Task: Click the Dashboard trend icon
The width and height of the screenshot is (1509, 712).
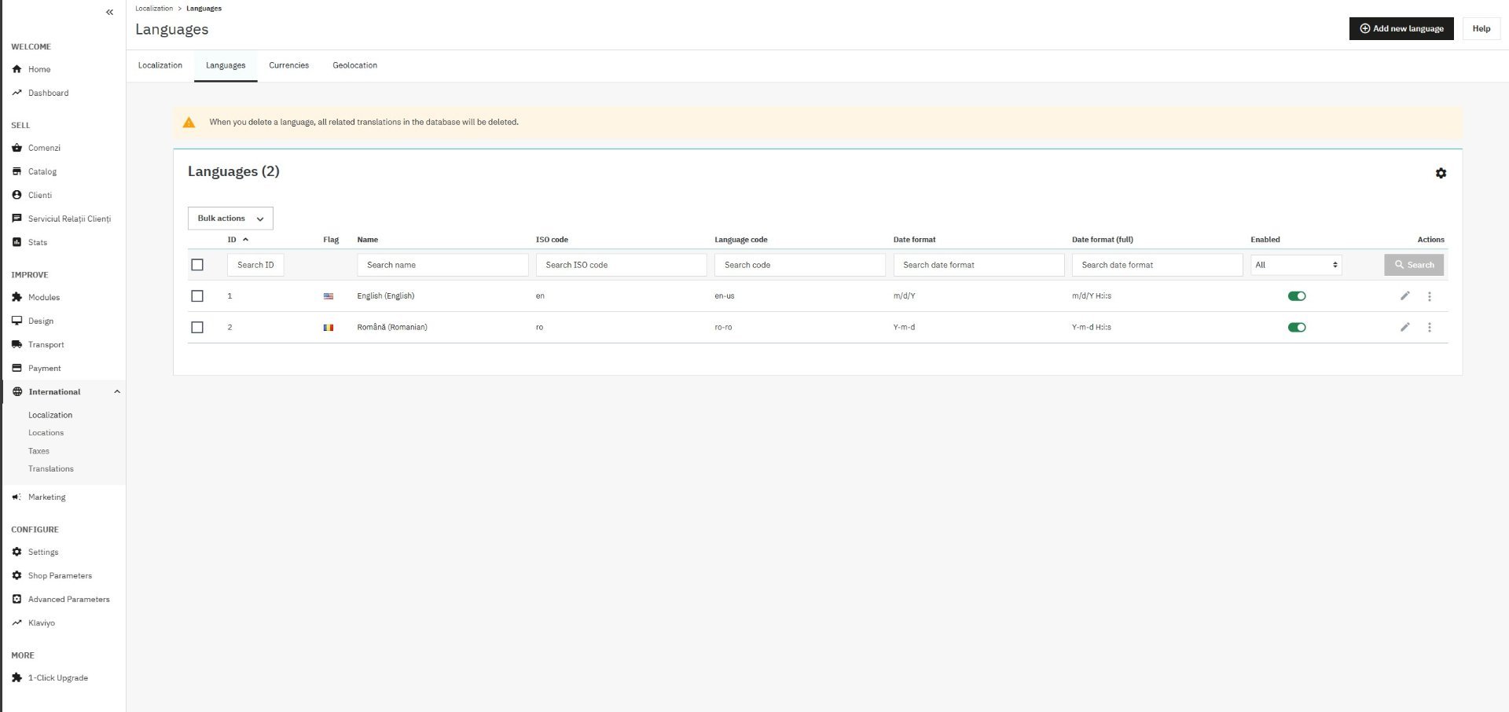Action: pyautogui.click(x=17, y=93)
